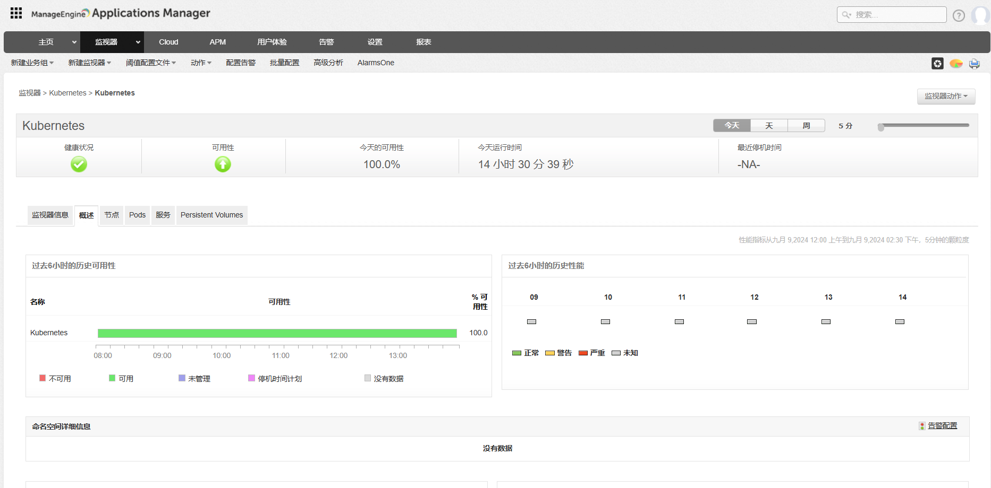Open the pie chart reports icon
Screen dimensions: 991x488
956,64
